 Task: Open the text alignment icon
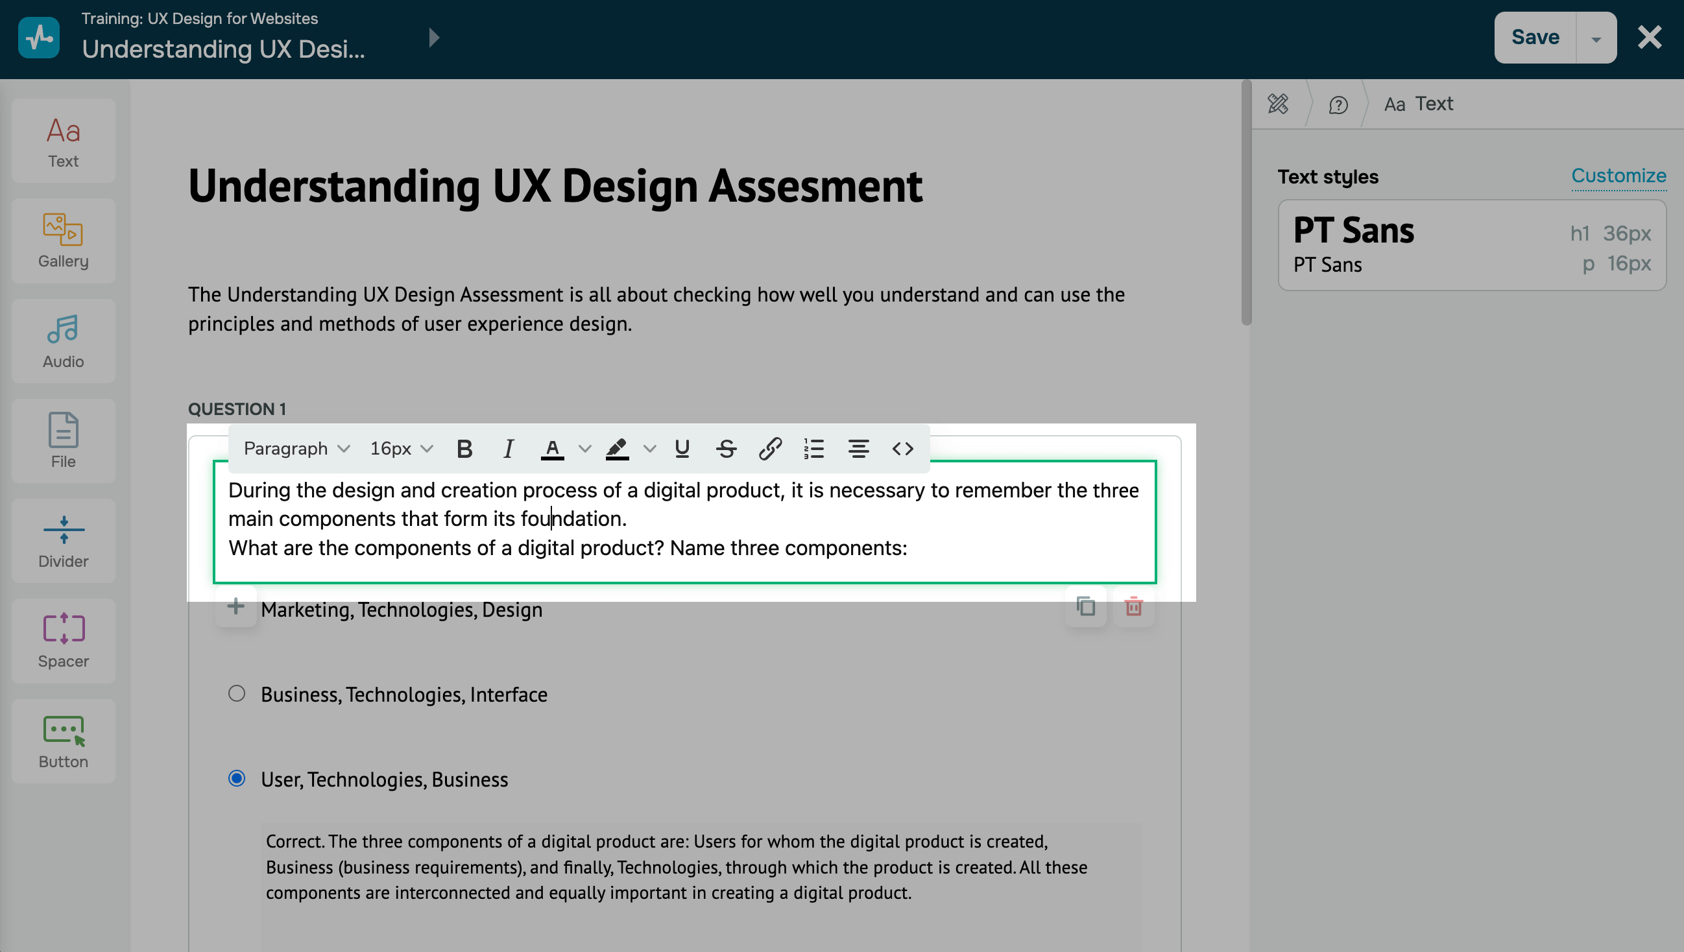858,449
